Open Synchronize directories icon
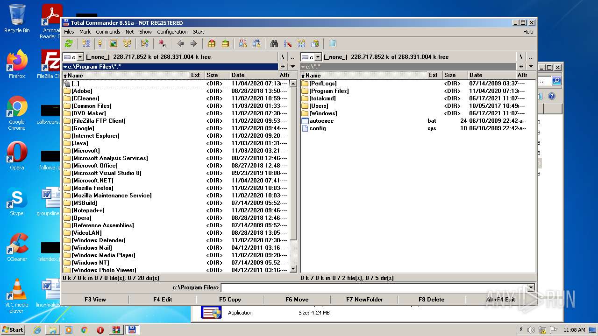Screen dimensions: 598x336 (301, 43)
